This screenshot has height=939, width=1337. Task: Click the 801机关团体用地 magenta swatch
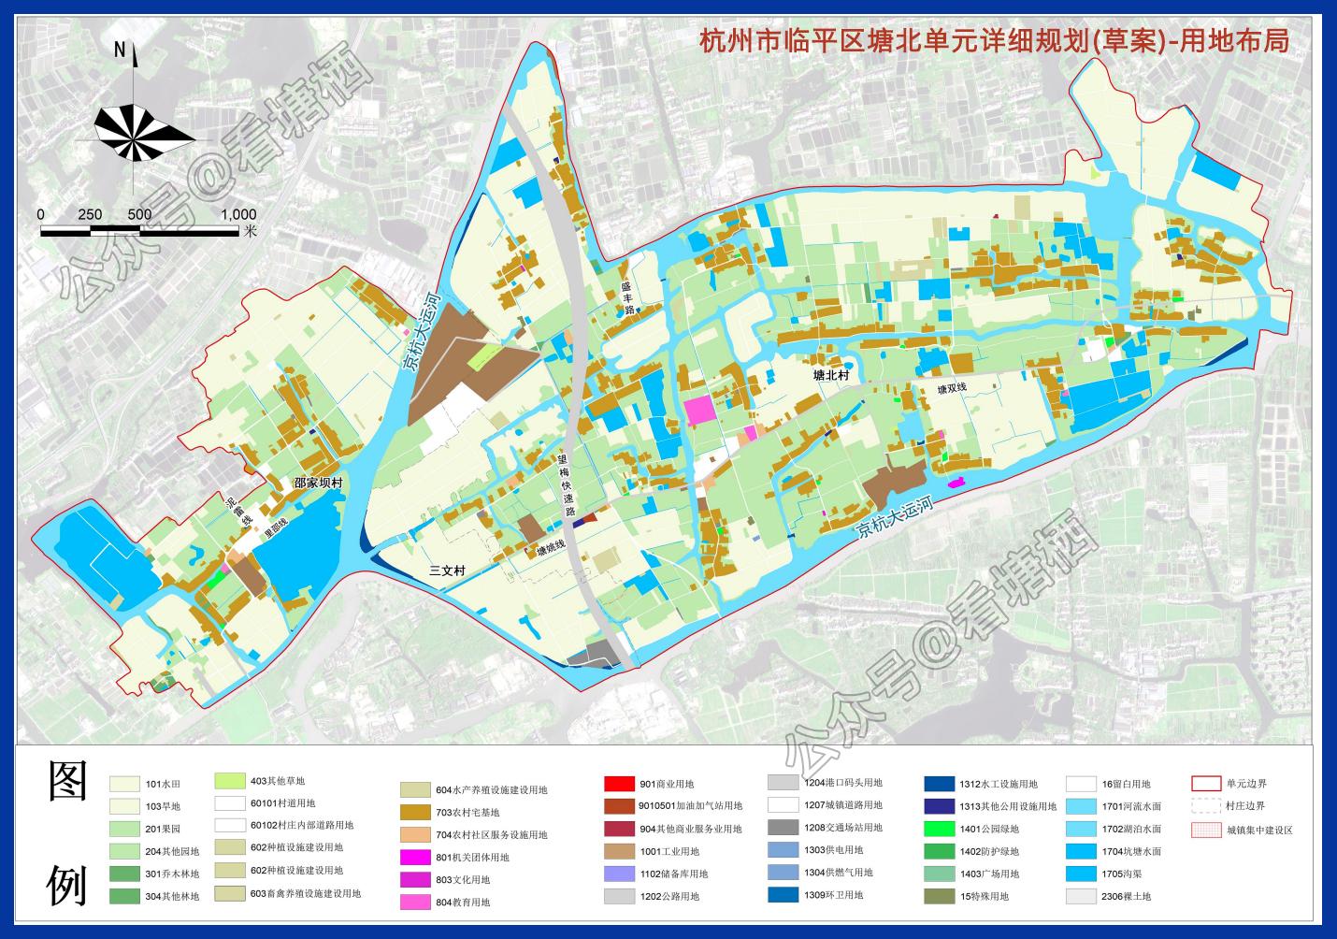coord(415,857)
